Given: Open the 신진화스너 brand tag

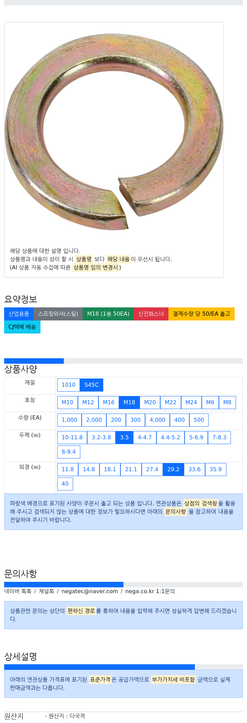Looking at the screenshot, I should coord(151,314).
